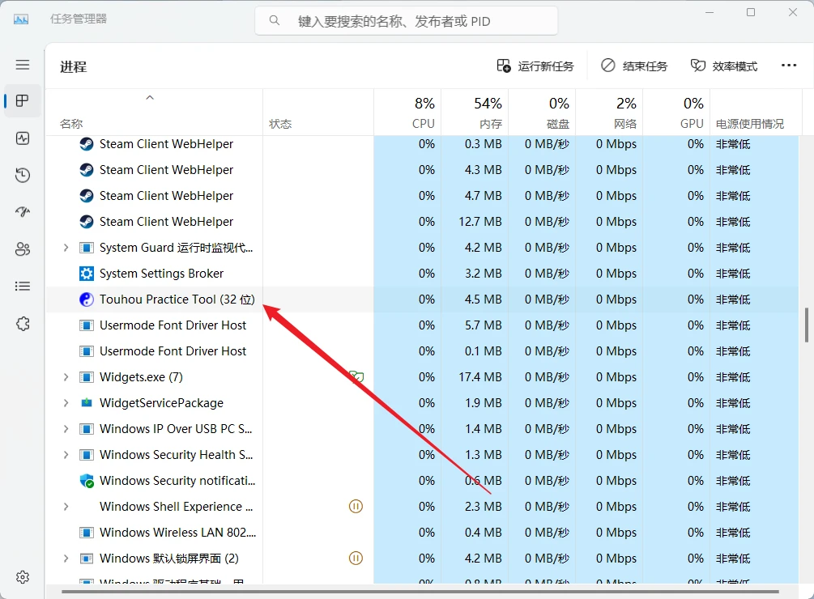
Task: Select the 0.1 MB Usermode Font Driver Host
Action: (422, 351)
